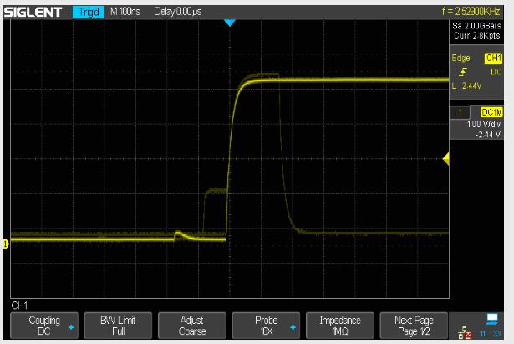Click the Curr 2.8Kpts memory depth text

tap(476, 35)
